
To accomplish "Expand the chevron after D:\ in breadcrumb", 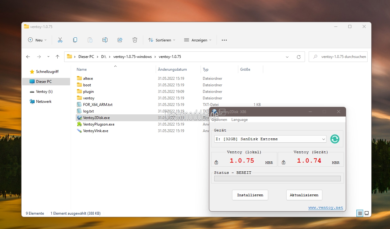I will click(x=110, y=57).
